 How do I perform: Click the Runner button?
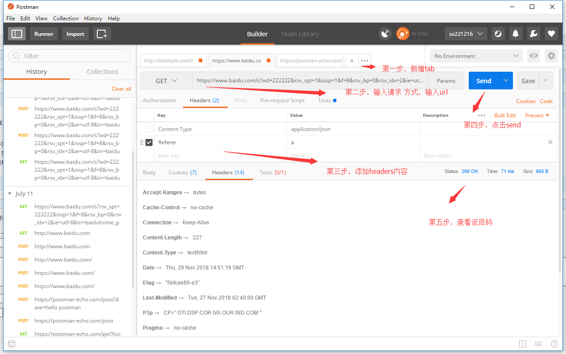44,34
